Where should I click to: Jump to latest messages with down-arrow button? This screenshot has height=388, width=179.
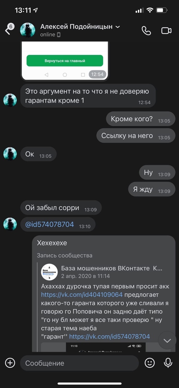167,341
